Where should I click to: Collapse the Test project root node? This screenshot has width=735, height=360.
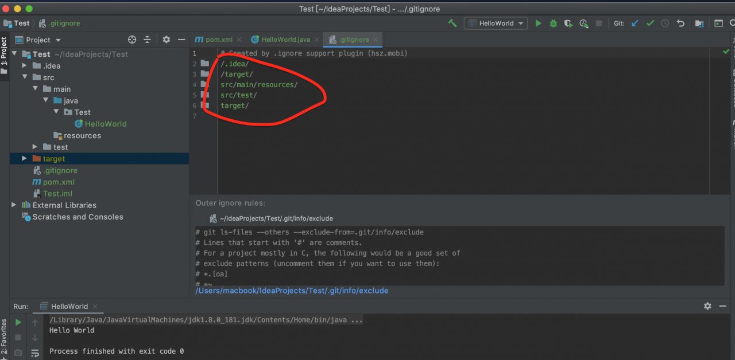click(14, 54)
